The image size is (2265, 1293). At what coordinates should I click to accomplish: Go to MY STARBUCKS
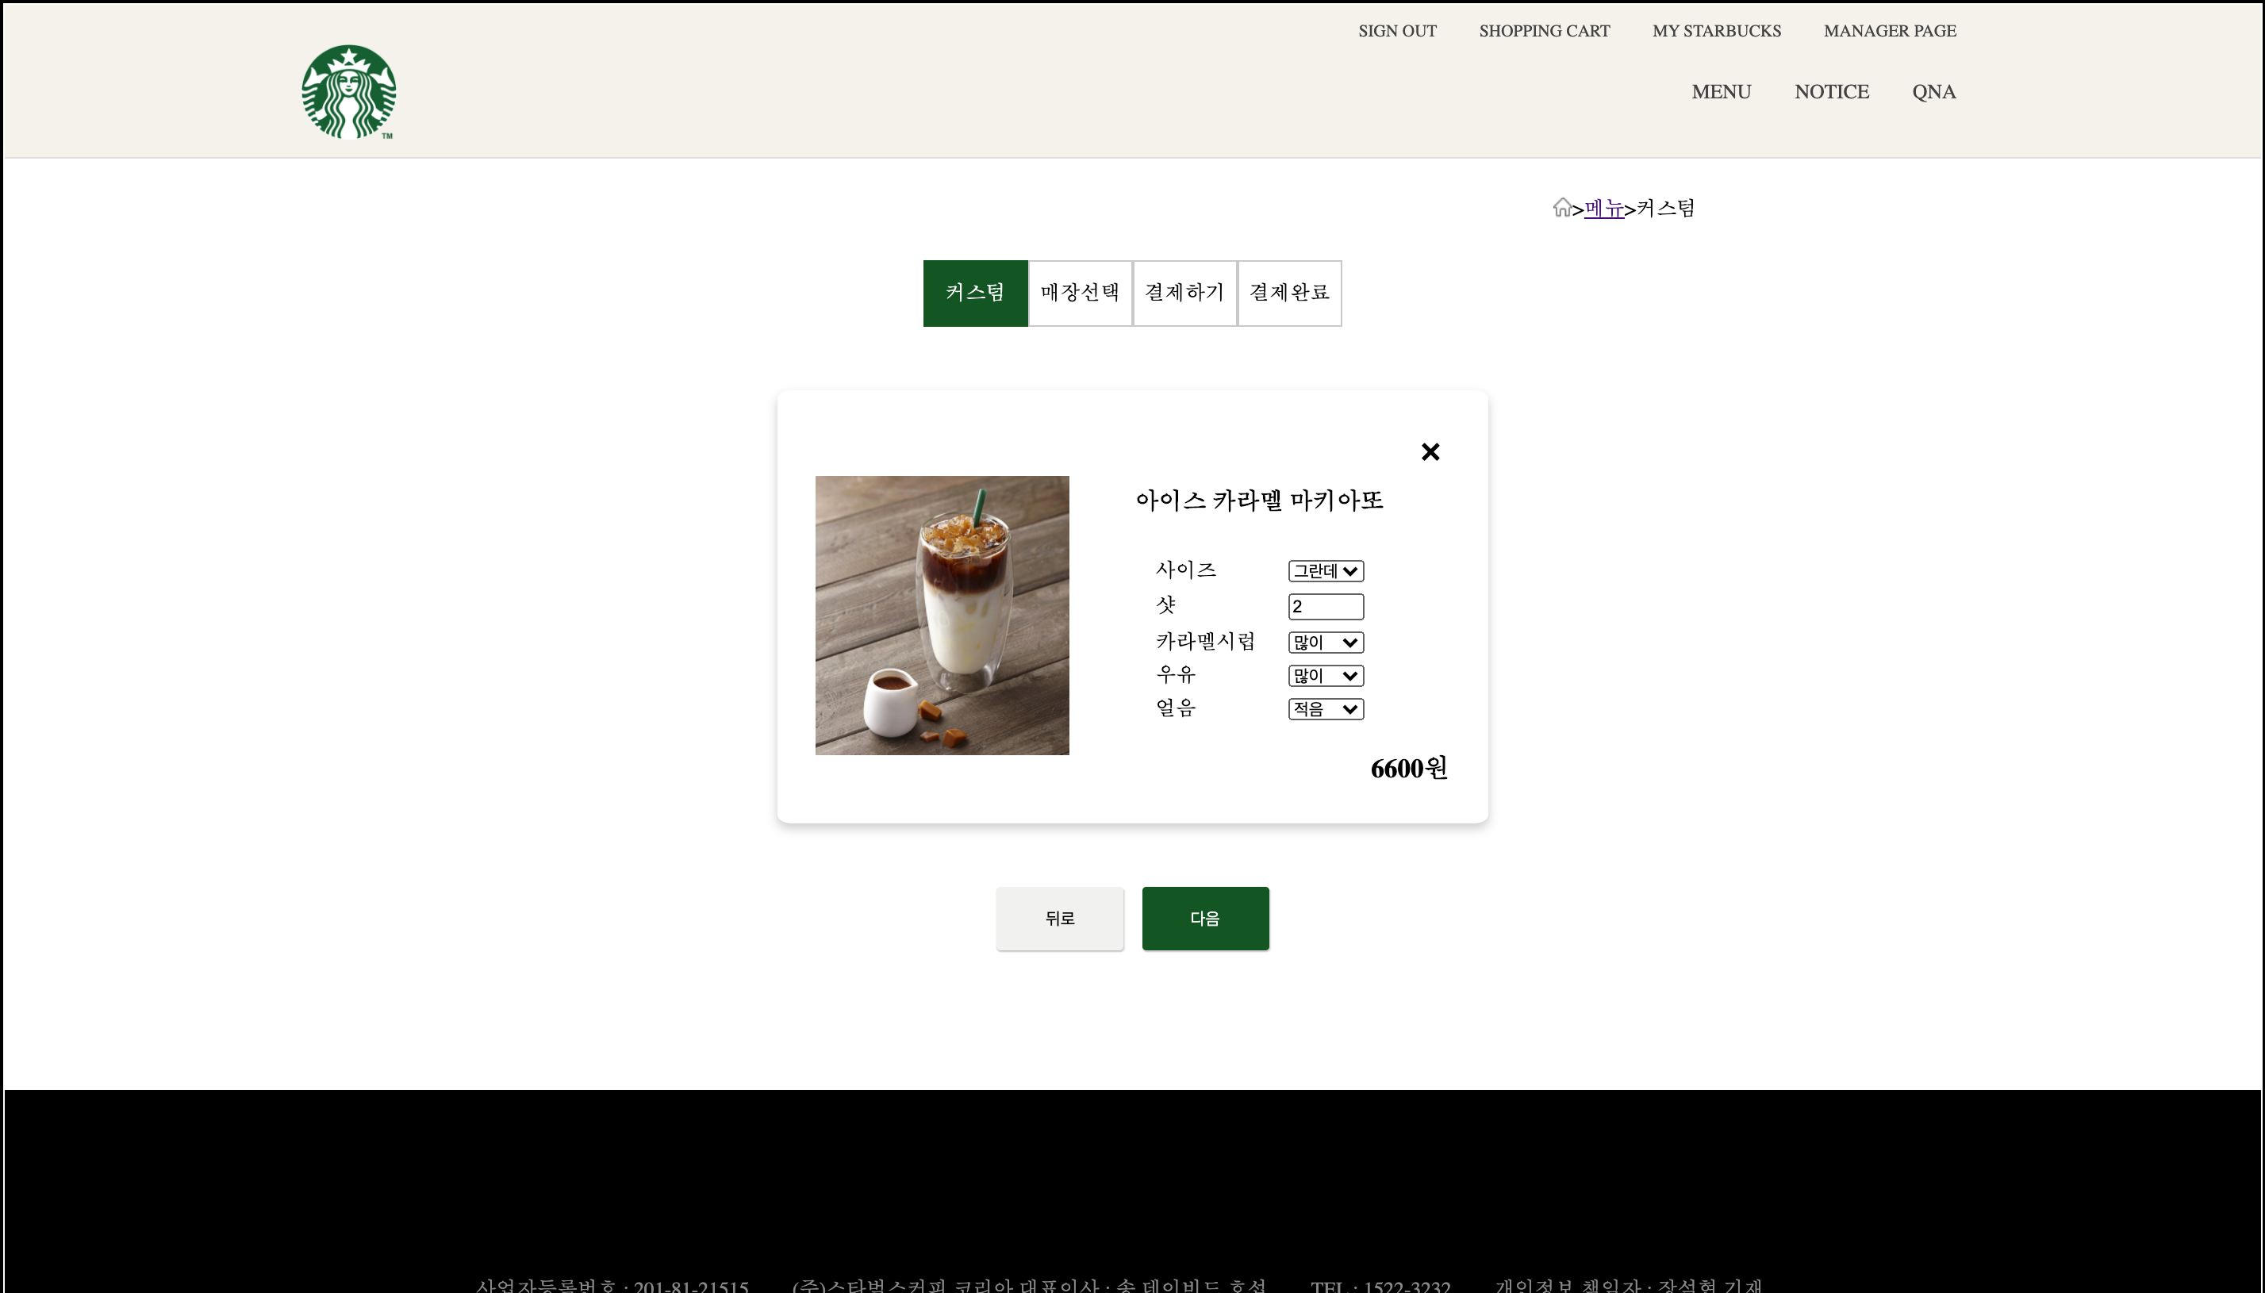click(x=1714, y=30)
